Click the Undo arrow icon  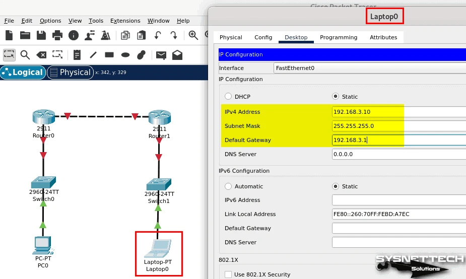click(158, 35)
